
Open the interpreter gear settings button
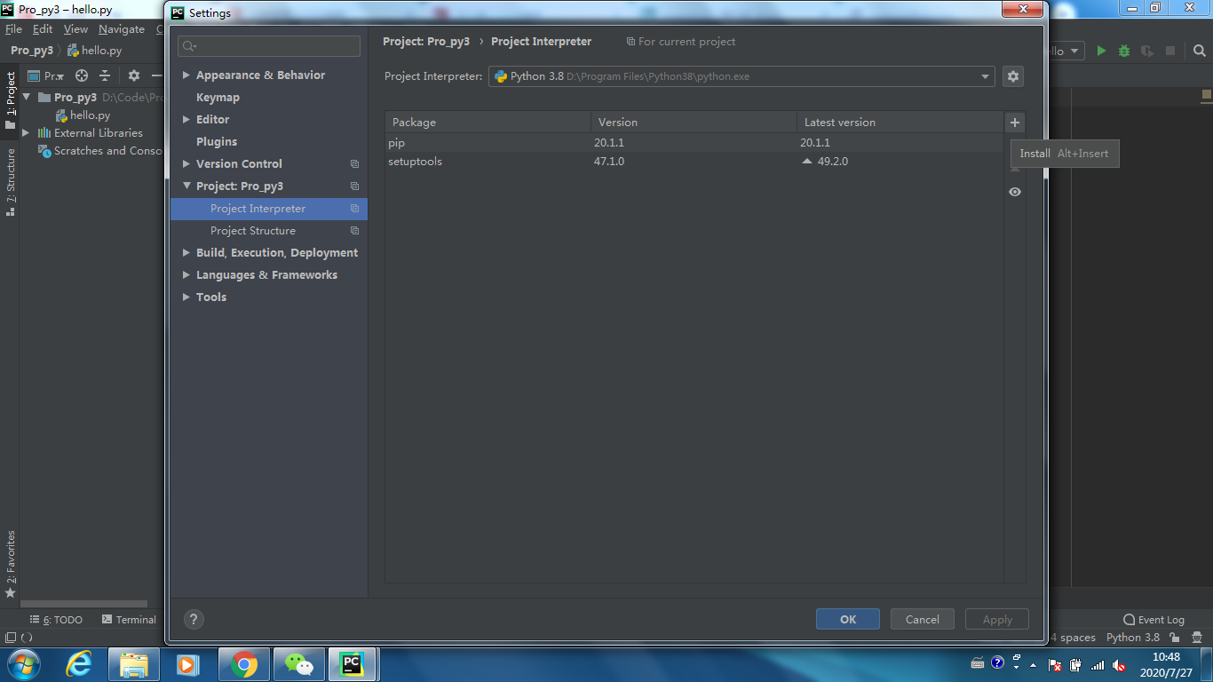[1013, 76]
